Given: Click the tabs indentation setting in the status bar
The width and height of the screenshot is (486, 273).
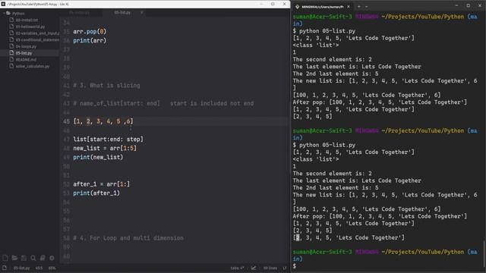Looking at the screenshot, I should pos(237,268).
